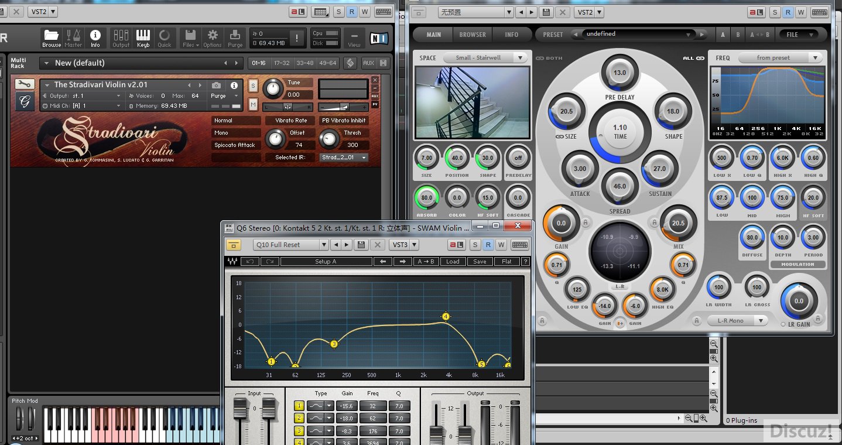Image resolution: width=842 pixels, height=445 pixels.
Task: Open the reverb FILE menu
Action: [x=798, y=35]
